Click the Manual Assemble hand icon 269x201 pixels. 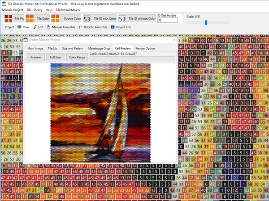coord(49,27)
